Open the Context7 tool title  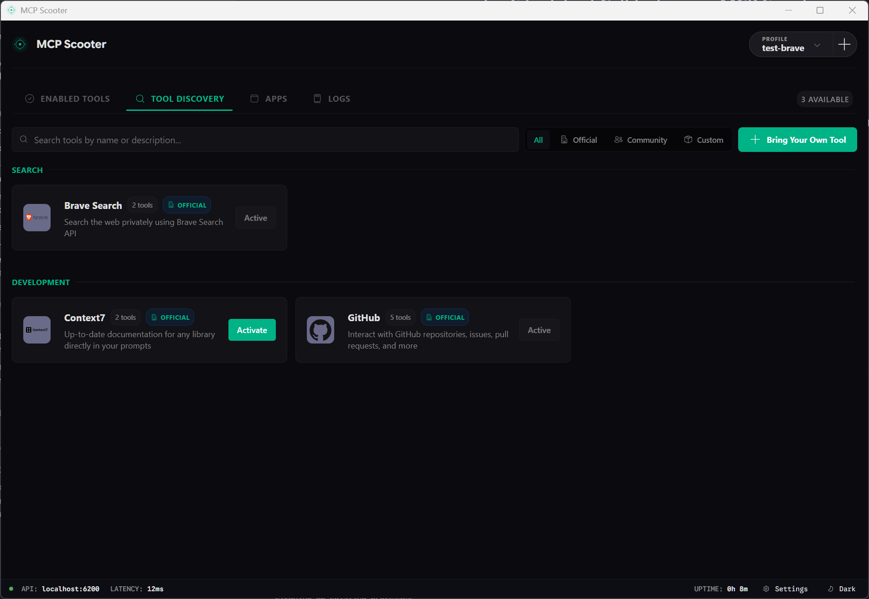[x=84, y=318]
